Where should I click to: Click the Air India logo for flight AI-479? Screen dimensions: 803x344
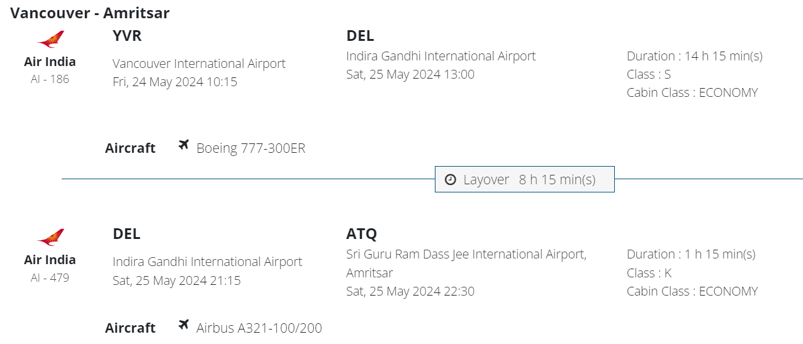(x=50, y=238)
